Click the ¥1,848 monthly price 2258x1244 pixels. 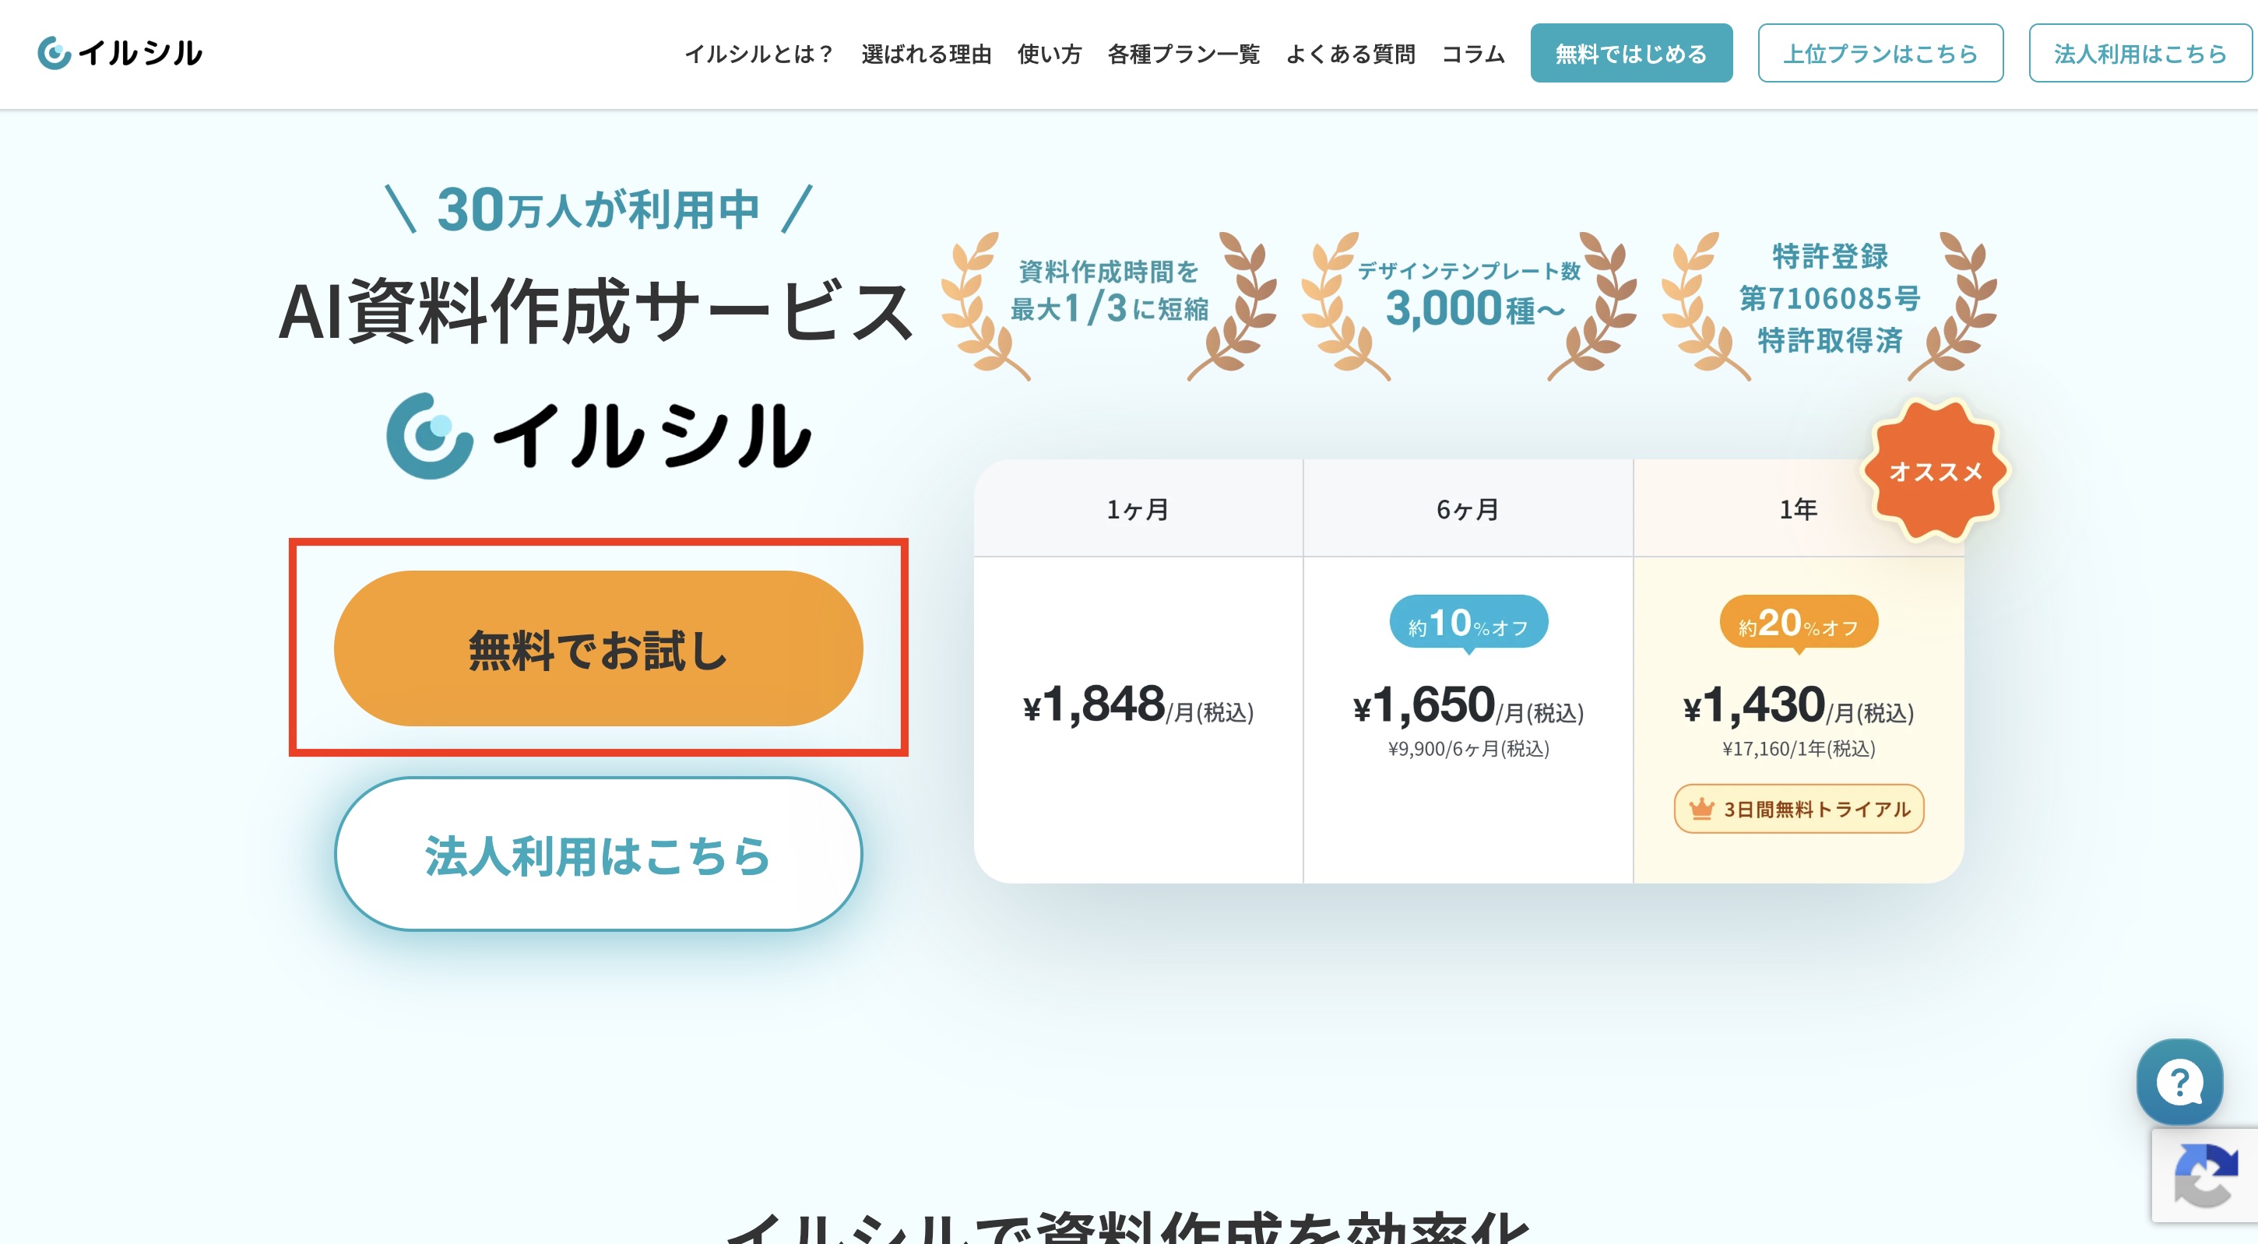pyautogui.click(x=1138, y=705)
